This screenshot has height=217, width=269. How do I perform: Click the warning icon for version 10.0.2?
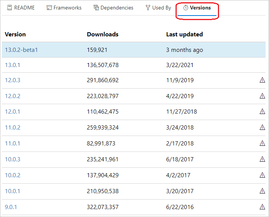[262, 175]
